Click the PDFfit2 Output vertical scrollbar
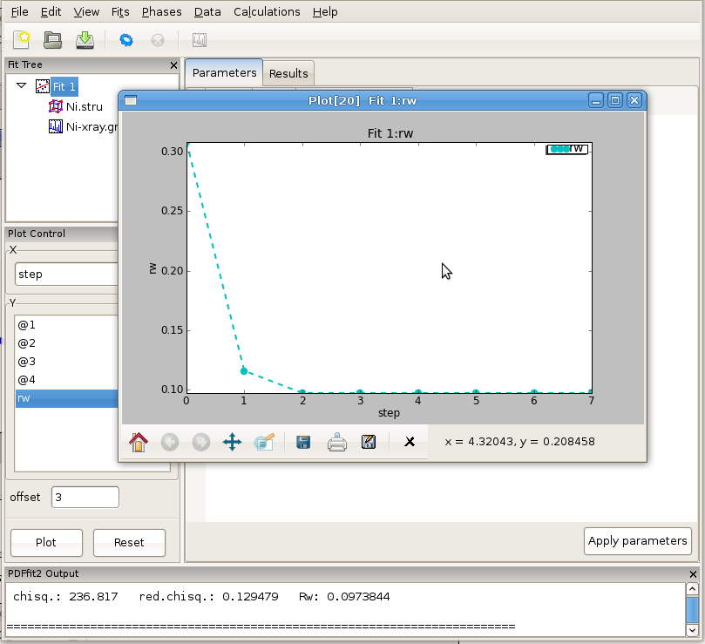 click(x=692, y=608)
